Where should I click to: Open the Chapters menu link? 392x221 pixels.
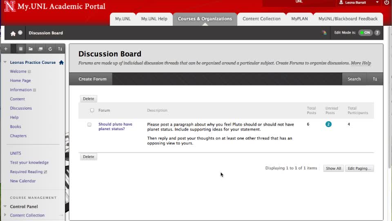tap(18, 136)
